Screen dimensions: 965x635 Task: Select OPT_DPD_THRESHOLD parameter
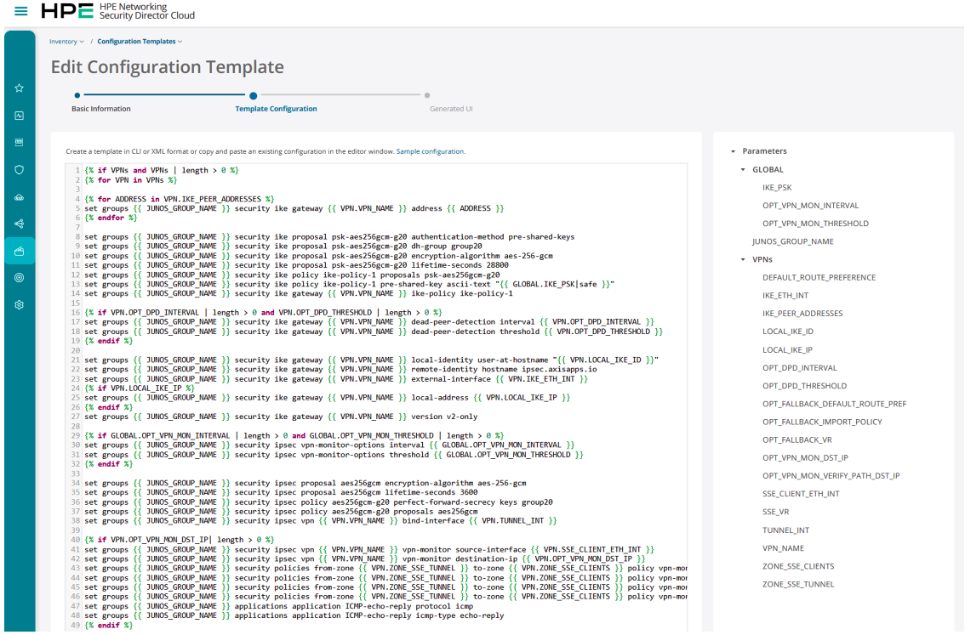[x=804, y=385]
